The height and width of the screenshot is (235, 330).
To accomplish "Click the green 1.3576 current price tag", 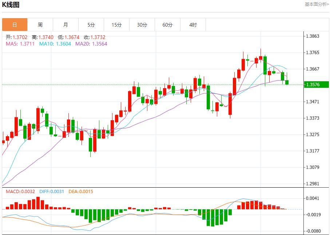I will [317, 85].
